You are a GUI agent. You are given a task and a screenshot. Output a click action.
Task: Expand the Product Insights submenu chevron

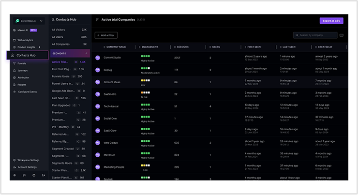tap(40, 47)
